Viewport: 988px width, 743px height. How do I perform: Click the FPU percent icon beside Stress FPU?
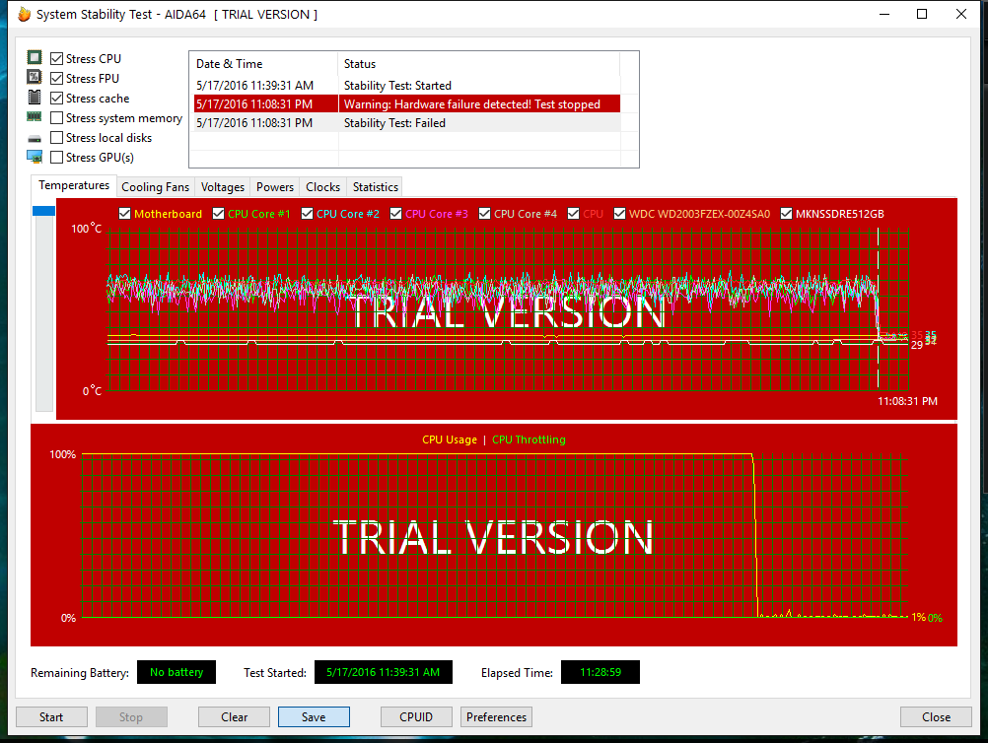[35, 78]
